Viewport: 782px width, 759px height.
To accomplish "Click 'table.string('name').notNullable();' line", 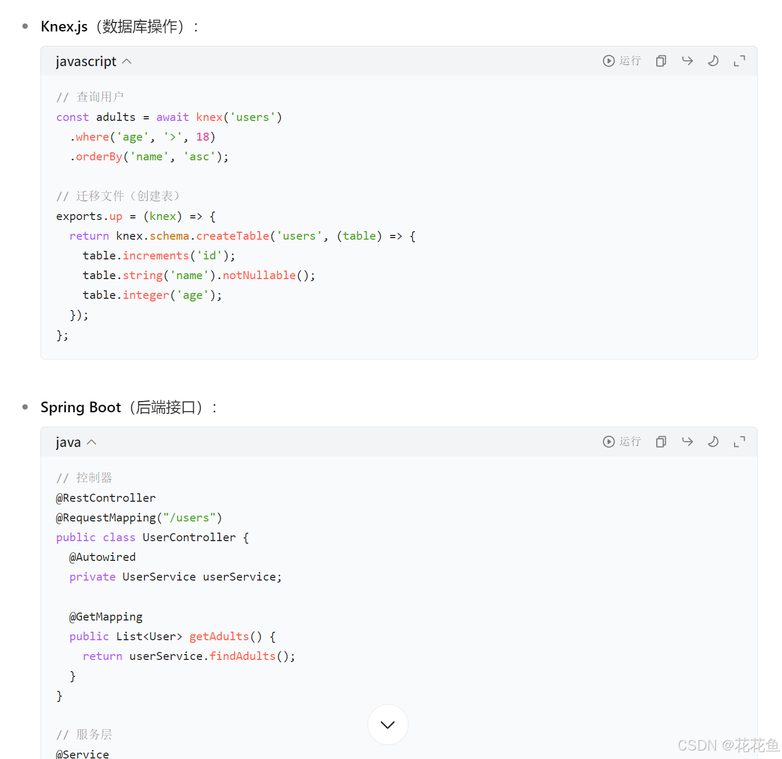I will coord(199,275).
